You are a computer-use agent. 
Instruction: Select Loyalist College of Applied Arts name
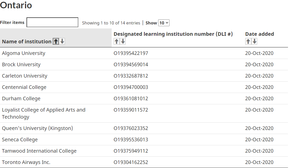tap(44, 113)
